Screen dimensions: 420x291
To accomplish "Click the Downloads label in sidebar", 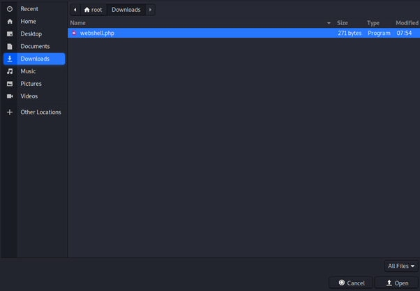I will [x=35, y=59].
